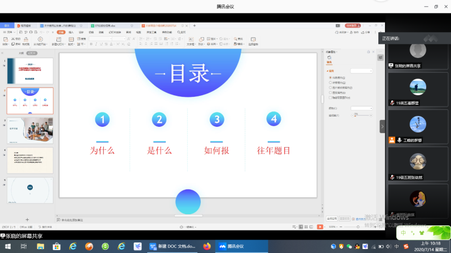Viewport: 451px width, 253px height.
Task: Open the fill color dropdown
Action: (x=361, y=108)
